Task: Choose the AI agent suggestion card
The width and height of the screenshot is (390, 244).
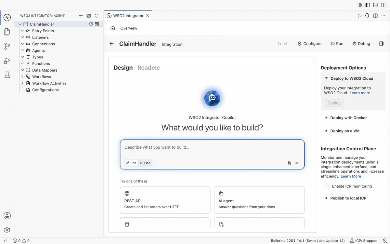Action: 259,200
